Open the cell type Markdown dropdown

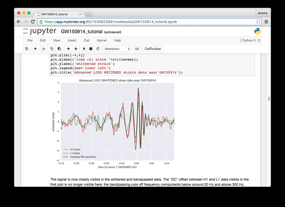click(x=117, y=49)
